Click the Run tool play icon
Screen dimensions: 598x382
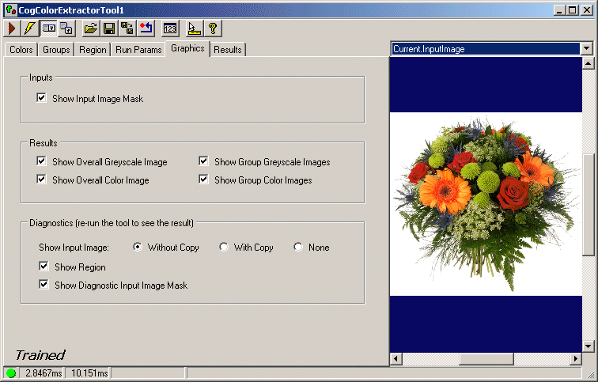(x=12, y=28)
